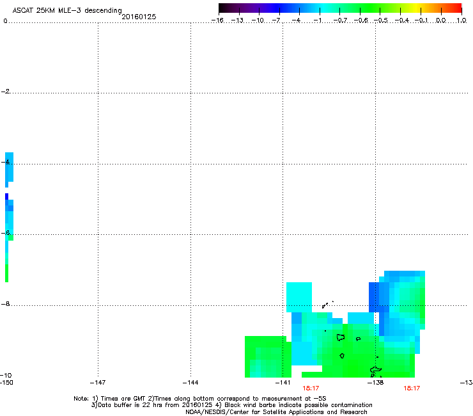Click the "-10" latitude axis label
473x416 pixels.
pyautogui.click(x=6, y=375)
